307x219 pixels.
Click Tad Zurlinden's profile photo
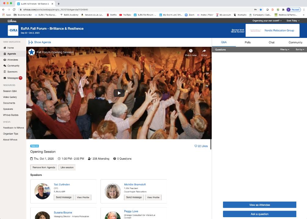click(42, 191)
